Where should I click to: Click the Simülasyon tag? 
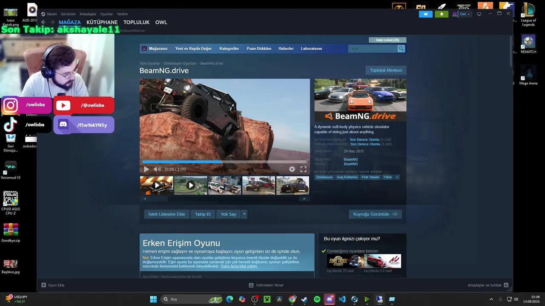pos(324,177)
